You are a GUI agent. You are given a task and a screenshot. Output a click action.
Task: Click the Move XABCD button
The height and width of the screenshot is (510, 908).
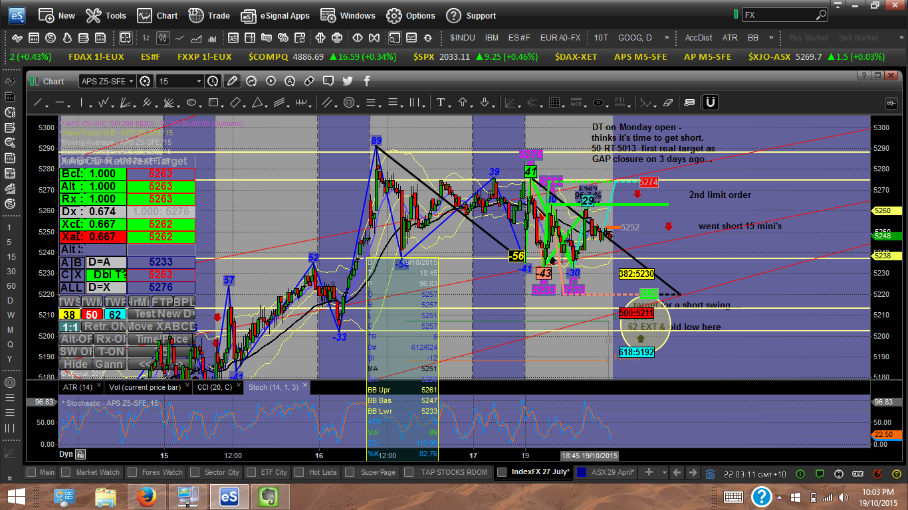(x=161, y=326)
